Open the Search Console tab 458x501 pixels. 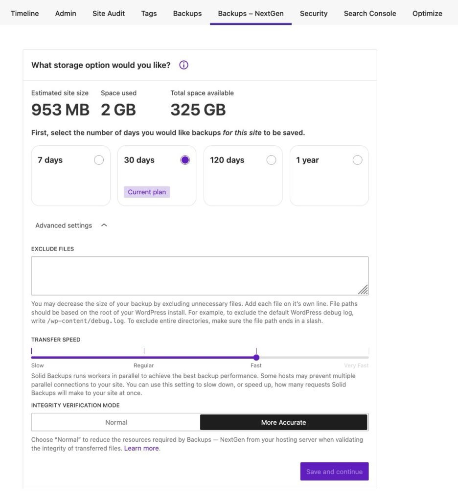(x=370, y=13)
